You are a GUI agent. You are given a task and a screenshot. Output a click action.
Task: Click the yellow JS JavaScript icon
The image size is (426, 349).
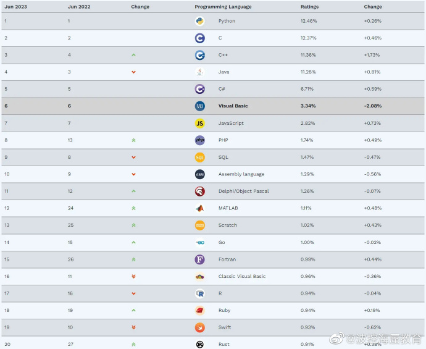coord(199,124)
